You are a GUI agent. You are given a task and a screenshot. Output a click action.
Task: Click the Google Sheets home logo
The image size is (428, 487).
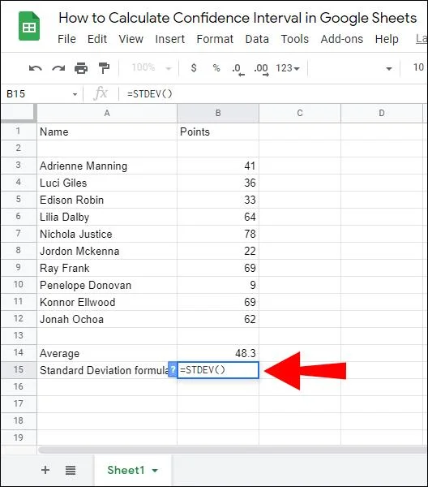pyautogui.click(x=29, y=26)
